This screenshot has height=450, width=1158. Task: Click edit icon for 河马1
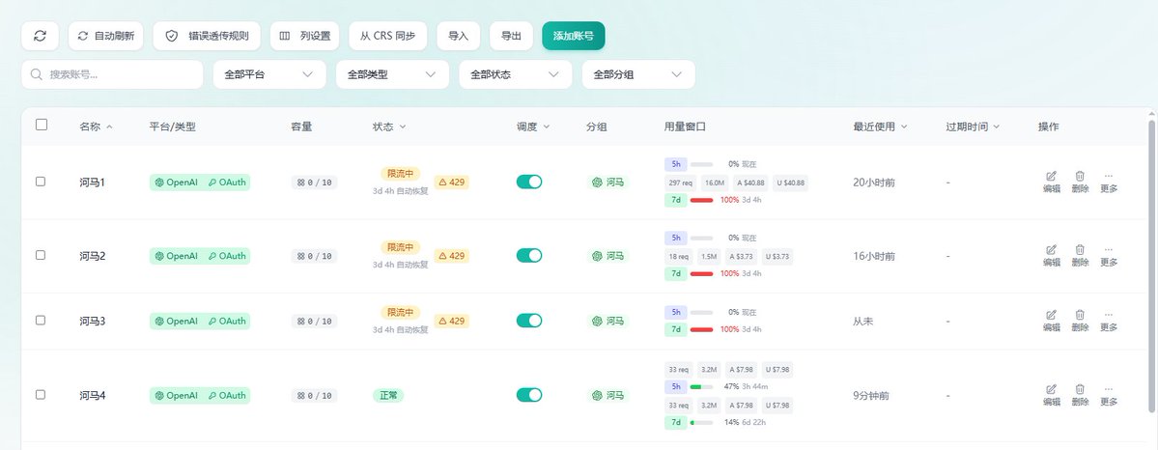tap(1052, 182)
